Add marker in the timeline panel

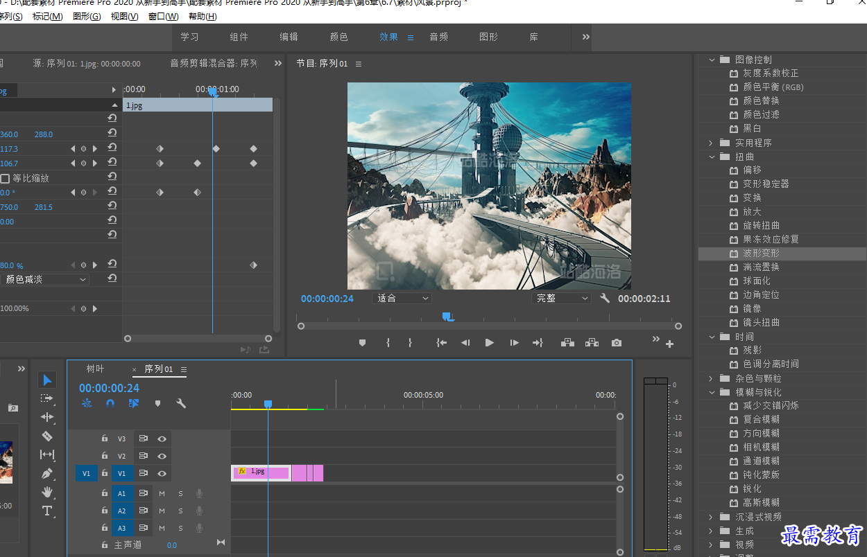[157, 403]
